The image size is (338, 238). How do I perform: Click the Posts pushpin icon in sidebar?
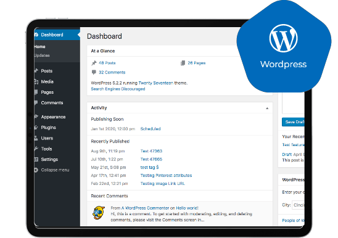coord(36,71)
